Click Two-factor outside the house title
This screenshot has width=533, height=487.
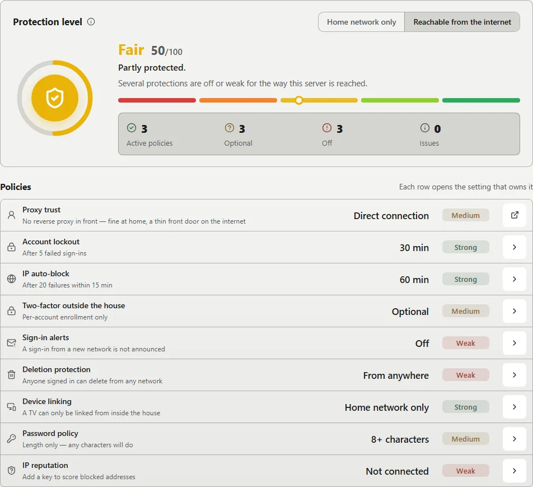click(74, 305)
